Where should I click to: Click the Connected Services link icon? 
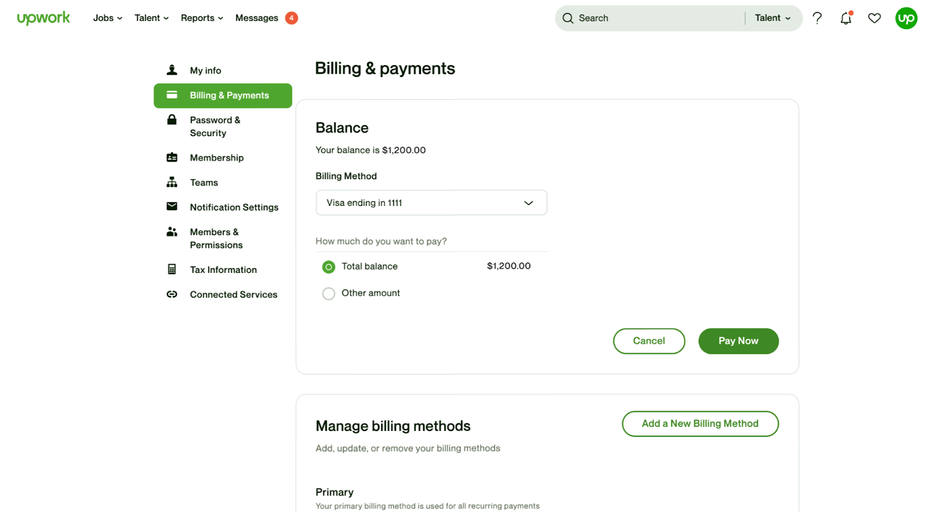click(172, 294)
